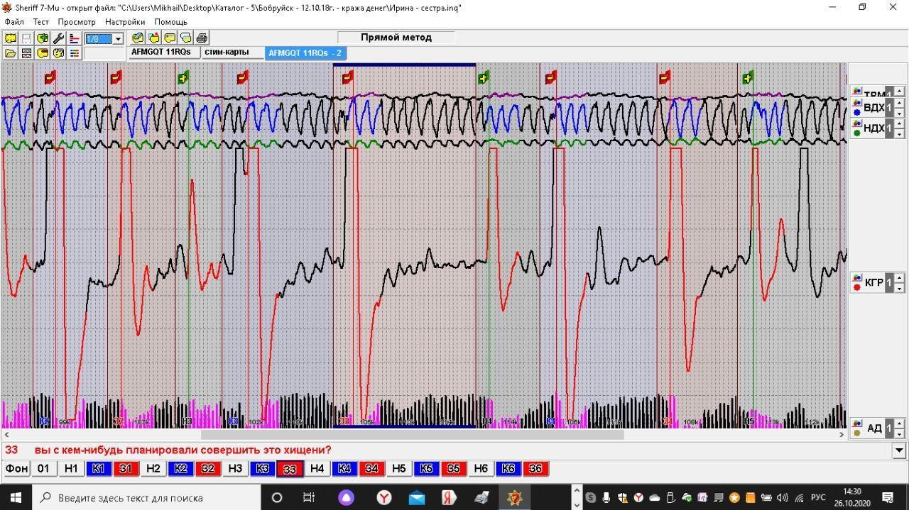This screenshot has height=510, width=909.
Task: Toggle the РУС keyboard language indicator
Action: [x=817, y=497]
